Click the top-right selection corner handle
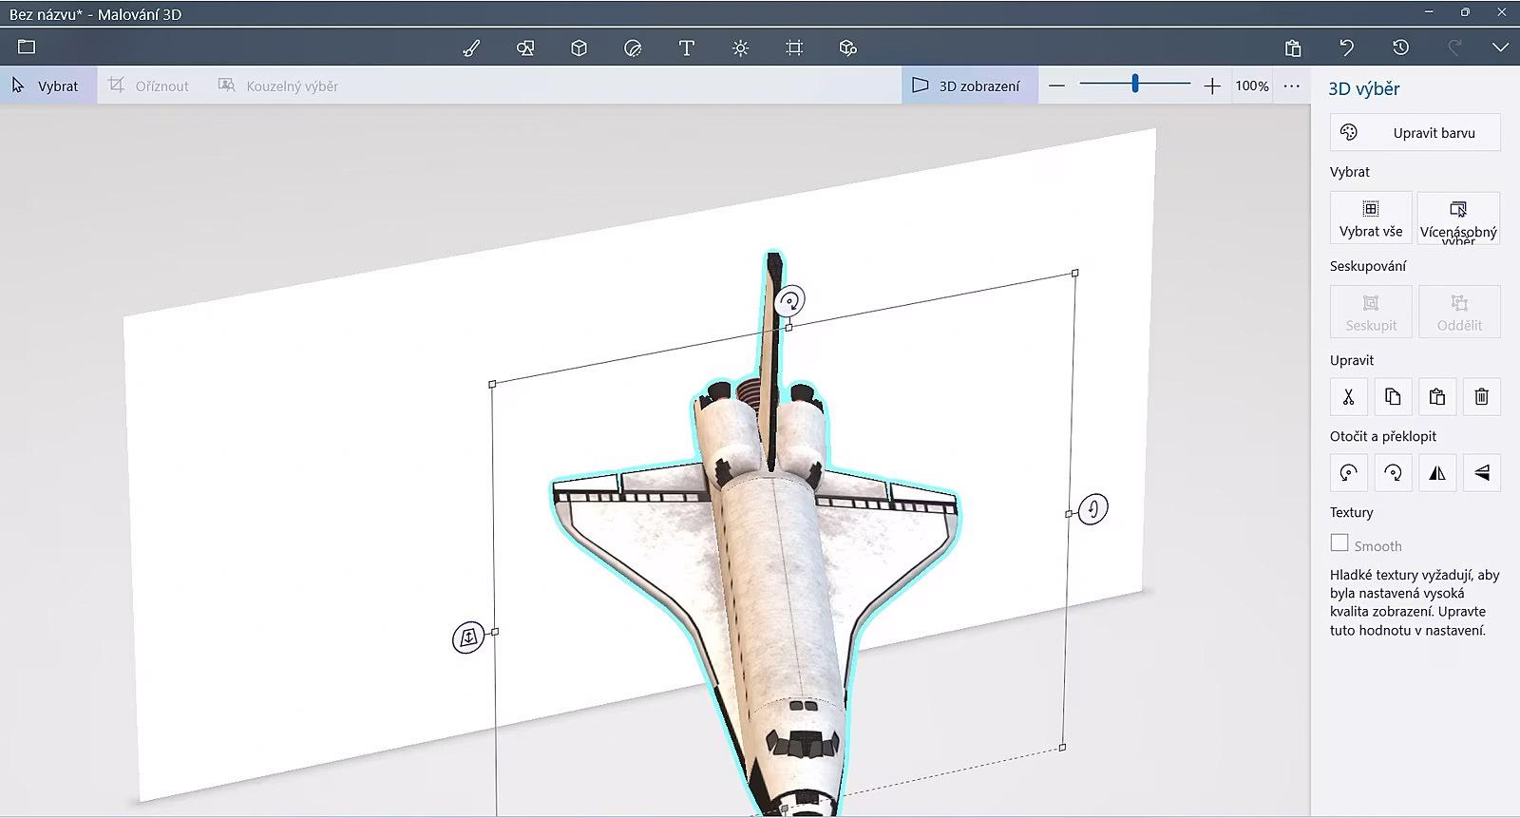 (x=1075, y=273)
